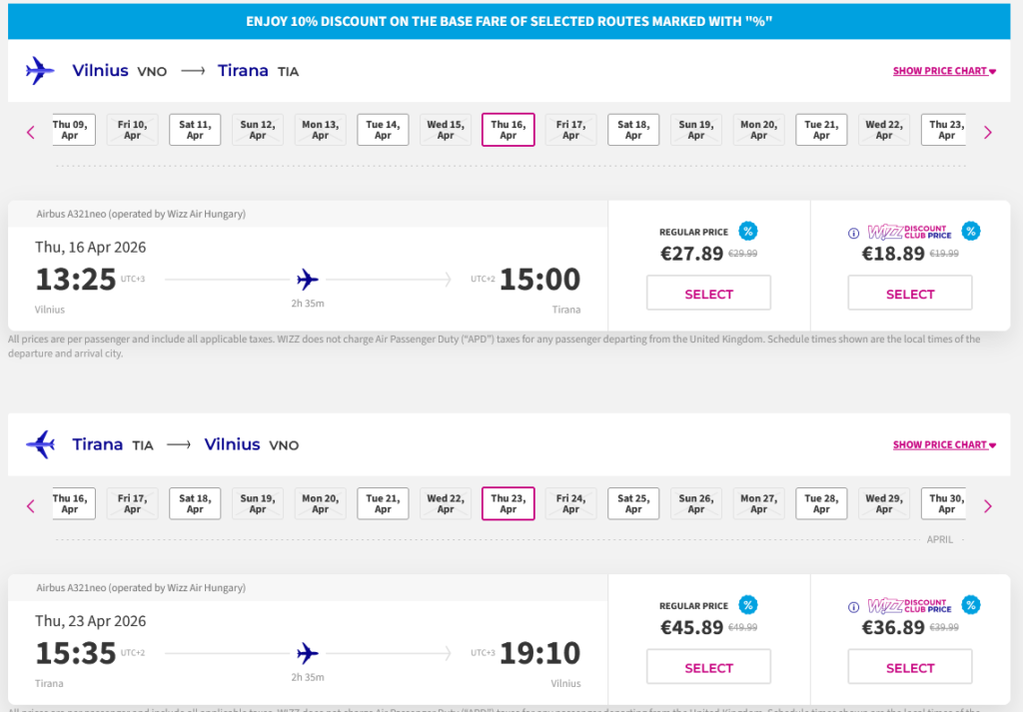Viewport: 1023px width, 712px height.
Task: Select outbound regular price €27.89
Action: (708, 294)
